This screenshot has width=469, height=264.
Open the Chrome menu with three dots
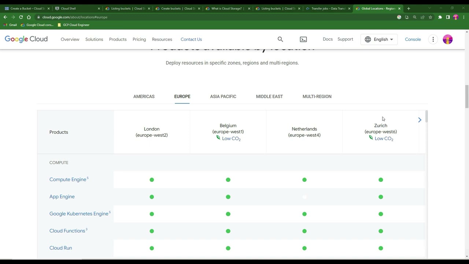point(464,17)
